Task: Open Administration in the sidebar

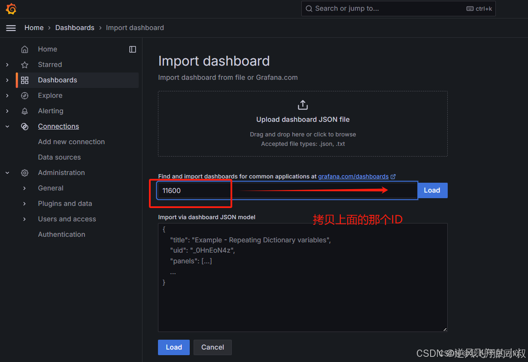Action: click(x=61, y=173)
